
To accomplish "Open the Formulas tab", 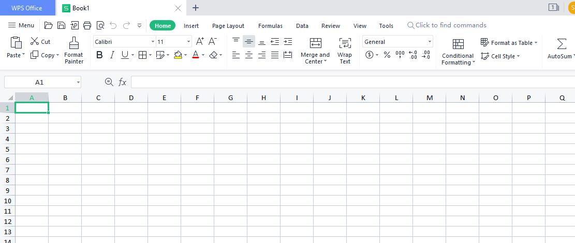I will (x=270, y=26).
